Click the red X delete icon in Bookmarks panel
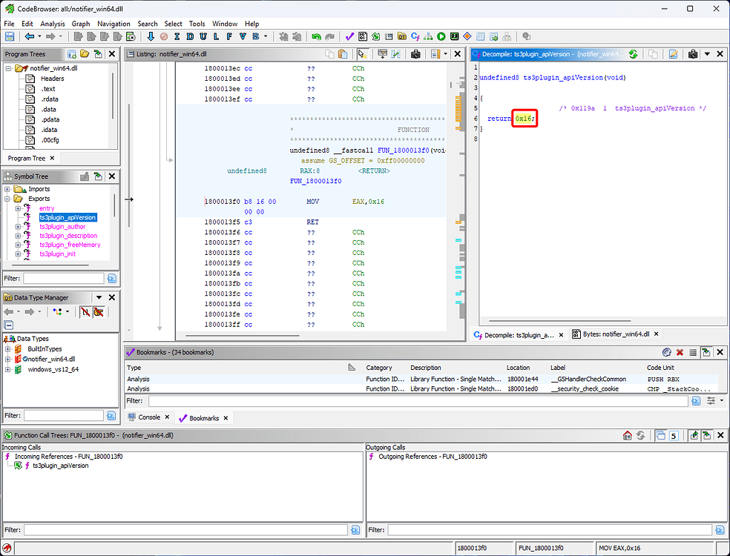The image size is (730, 556). coord(680,352)
